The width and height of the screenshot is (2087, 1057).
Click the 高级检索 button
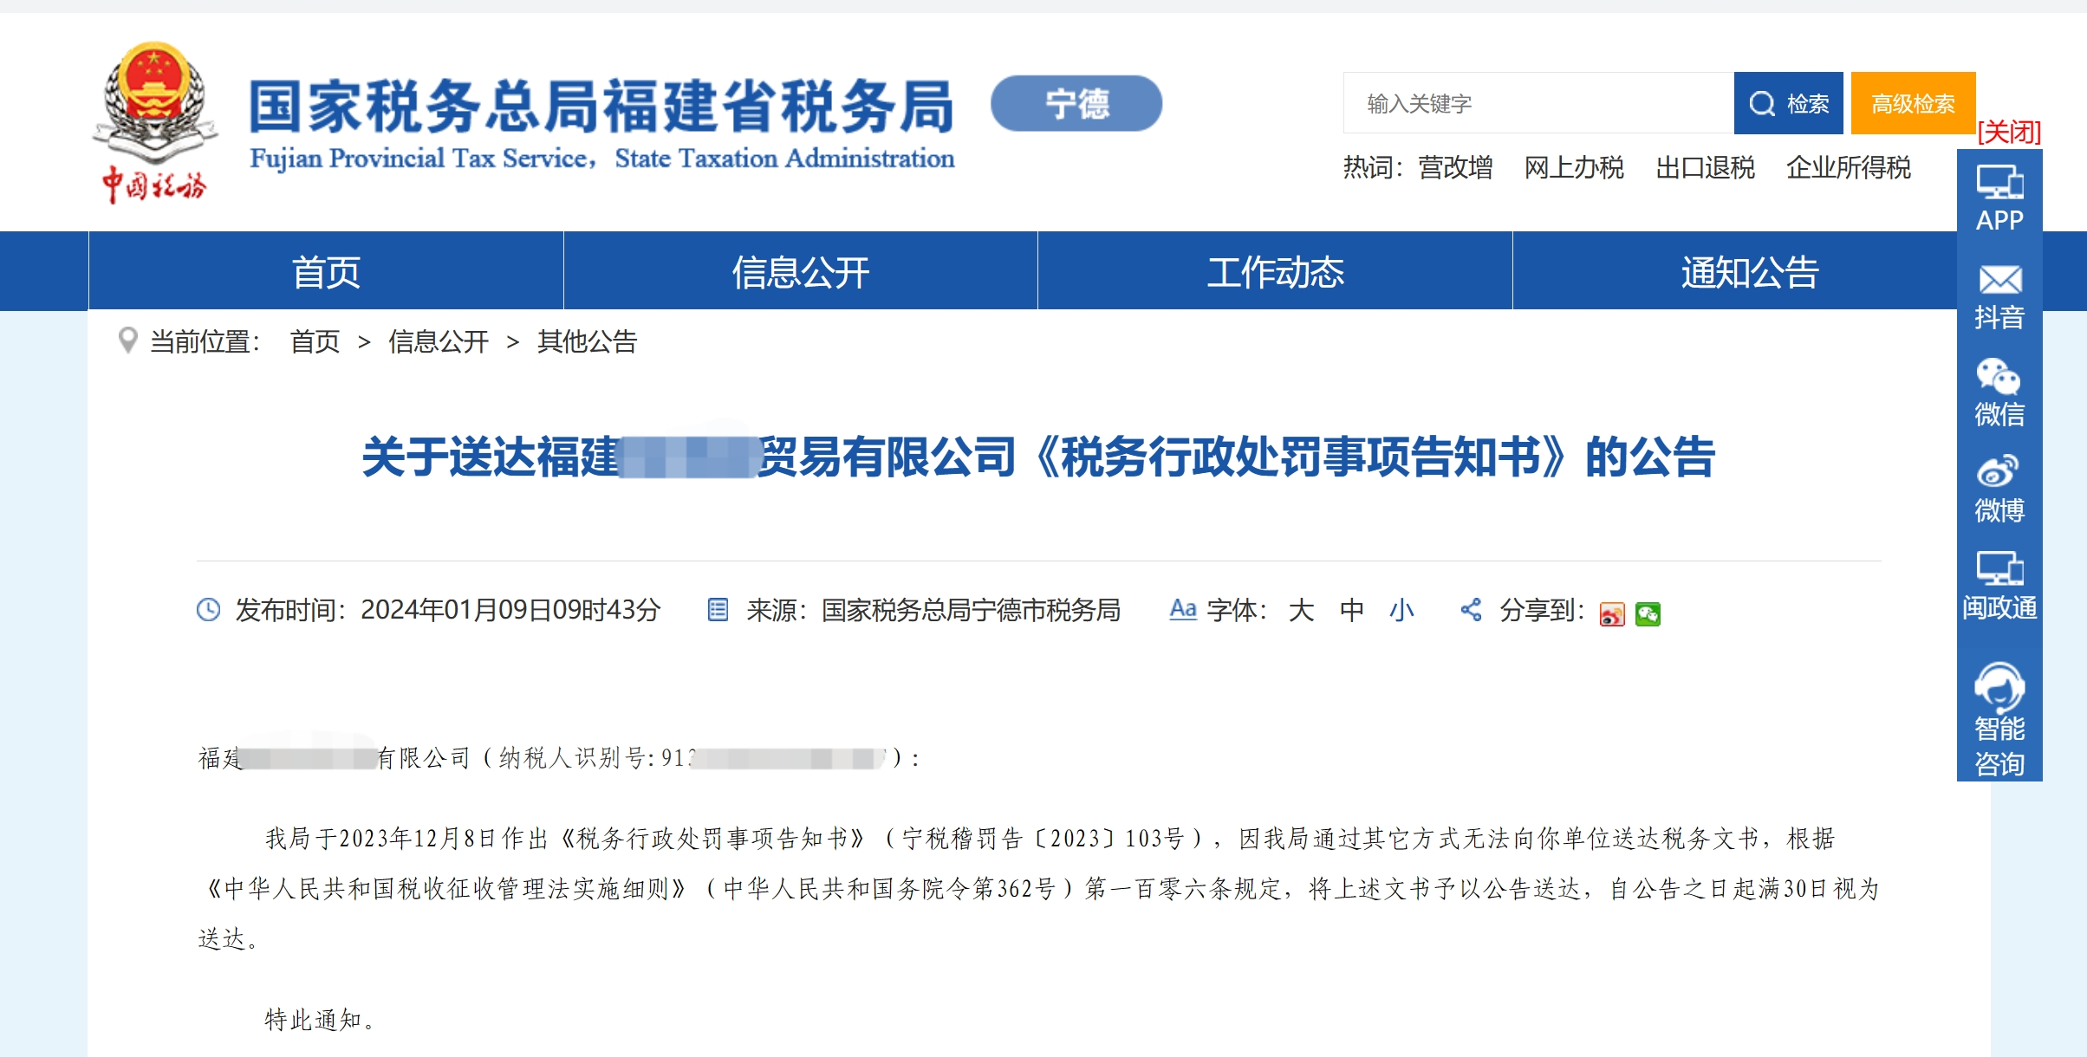[1913, 103]
